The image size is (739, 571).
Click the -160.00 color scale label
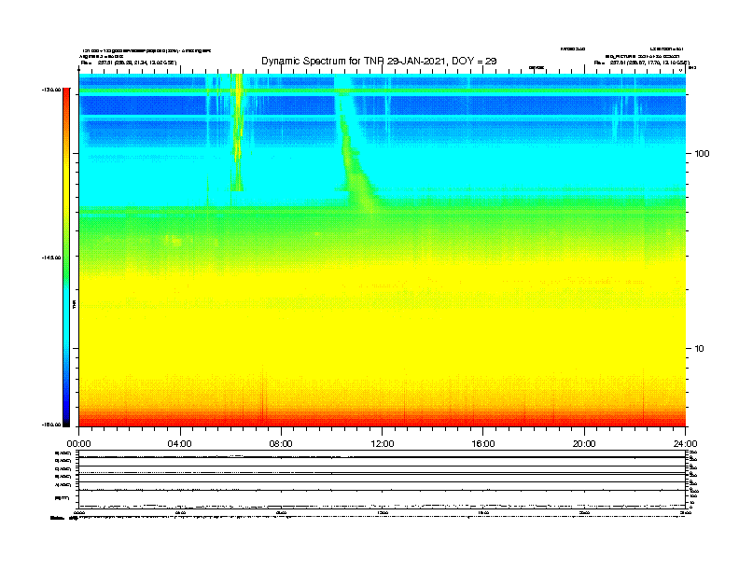(x=51, y=425)
